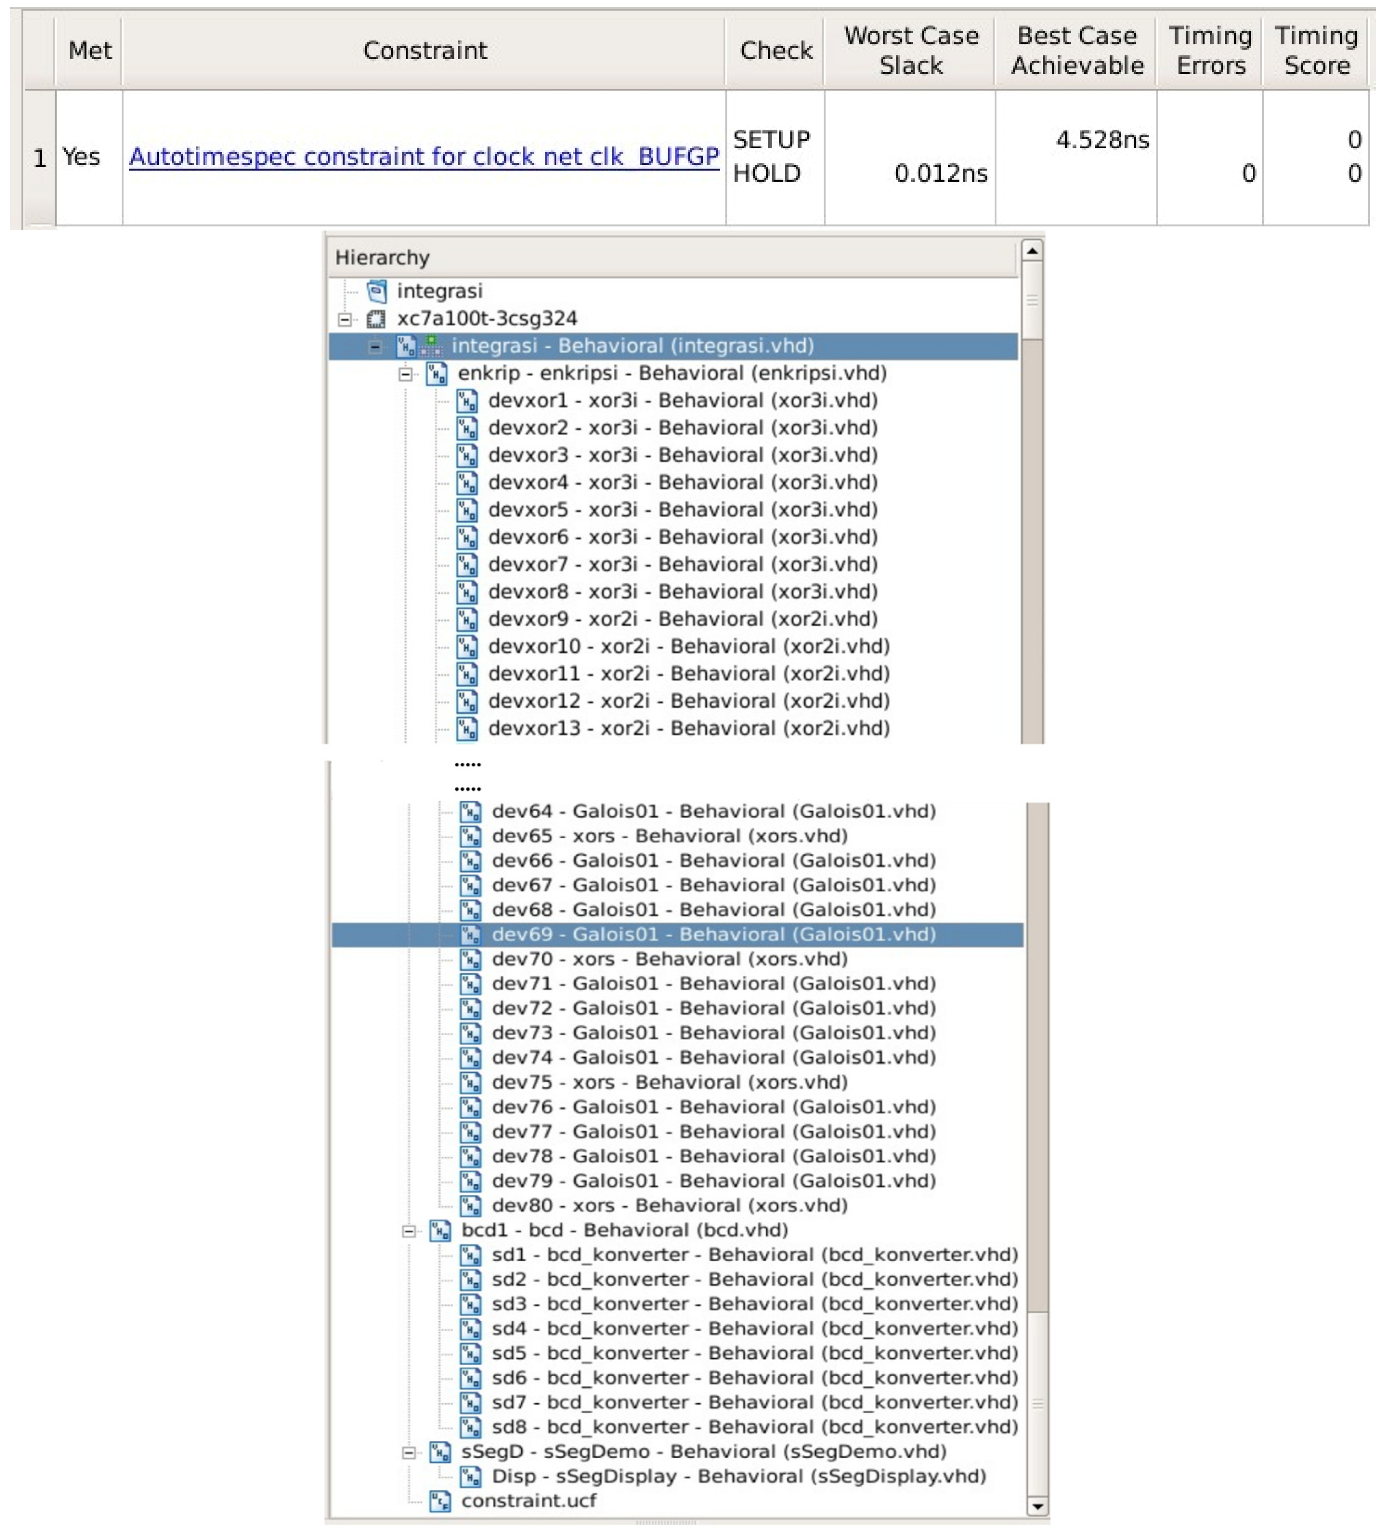Click the VHDL file icon for devxor8
The image size is (1385, 1535).
[467, 592]
